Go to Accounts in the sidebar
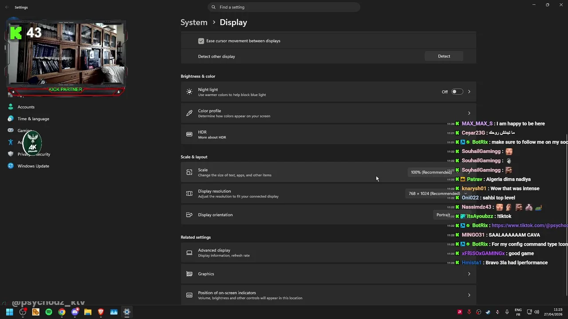 click(x=26, y=107)
